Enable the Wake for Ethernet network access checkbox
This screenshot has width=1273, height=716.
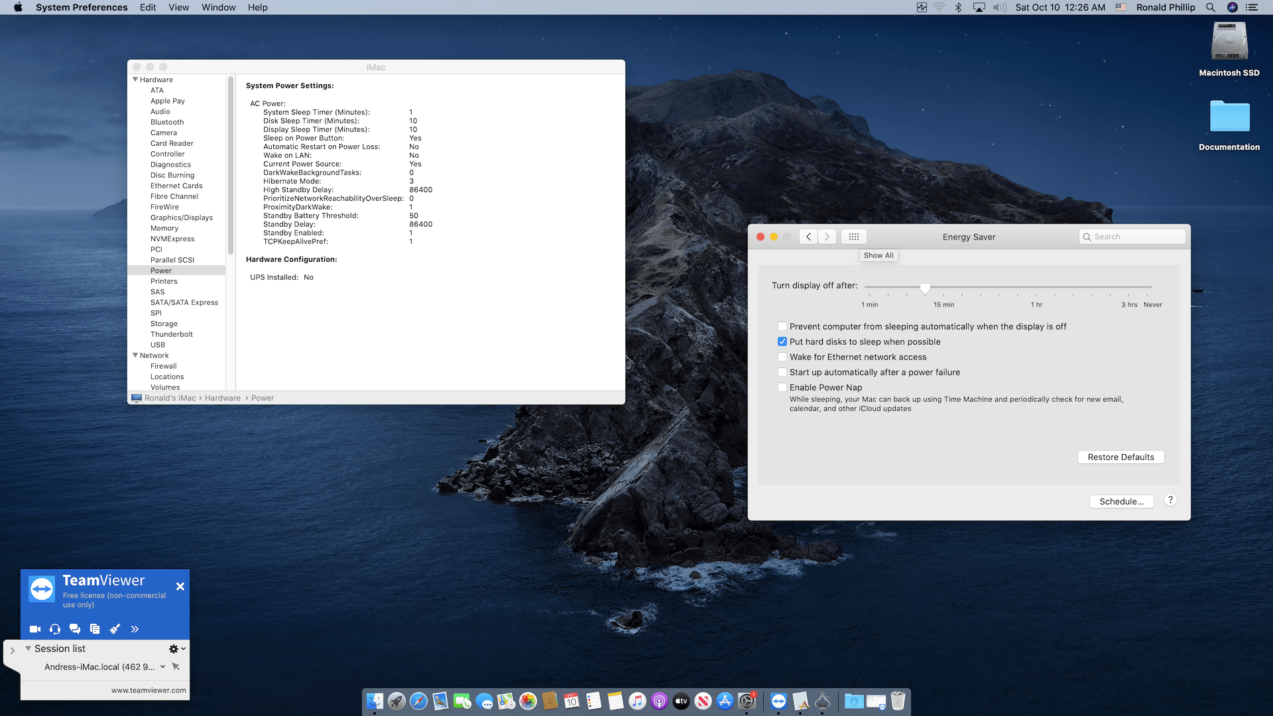(782, 357)
